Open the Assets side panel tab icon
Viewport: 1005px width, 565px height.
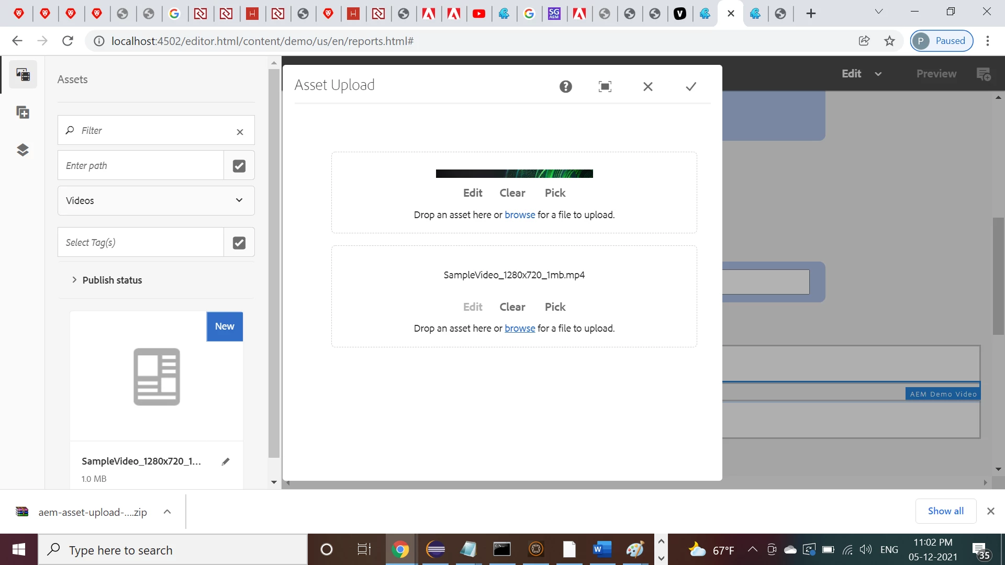point(23,74)
